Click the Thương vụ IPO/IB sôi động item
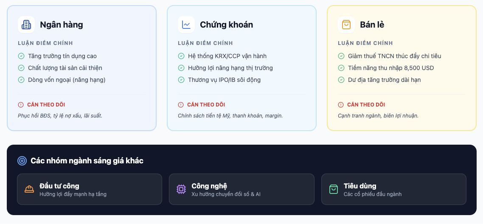The width and height of the screenshot is (483, 224). [x=224, y=80]
